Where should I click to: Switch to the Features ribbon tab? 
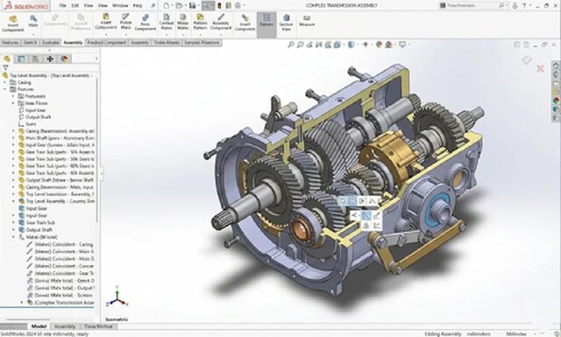coord(10,43)
